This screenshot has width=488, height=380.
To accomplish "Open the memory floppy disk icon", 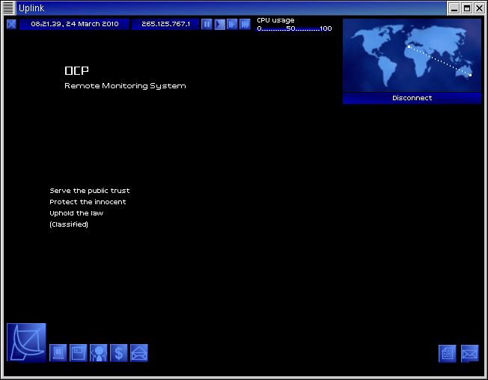I will [78, 353].
